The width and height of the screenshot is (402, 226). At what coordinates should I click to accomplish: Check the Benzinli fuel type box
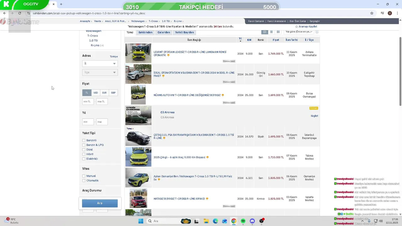pyautogui.click(x=84, y=140)
